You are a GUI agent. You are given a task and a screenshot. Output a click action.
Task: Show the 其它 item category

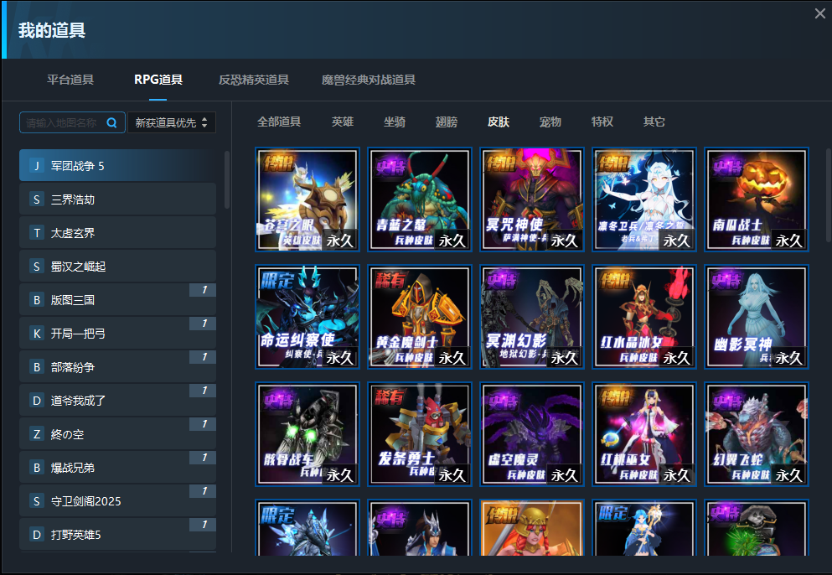654,122
